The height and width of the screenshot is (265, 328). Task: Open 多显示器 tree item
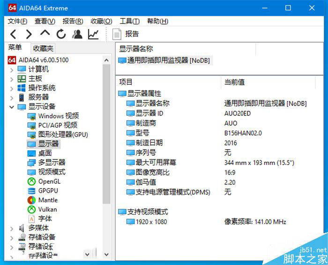point(46,162)
